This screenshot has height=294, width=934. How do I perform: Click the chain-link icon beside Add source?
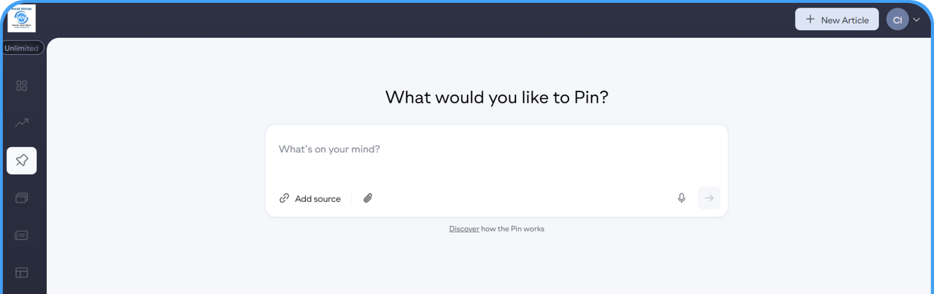pos(284,199)
